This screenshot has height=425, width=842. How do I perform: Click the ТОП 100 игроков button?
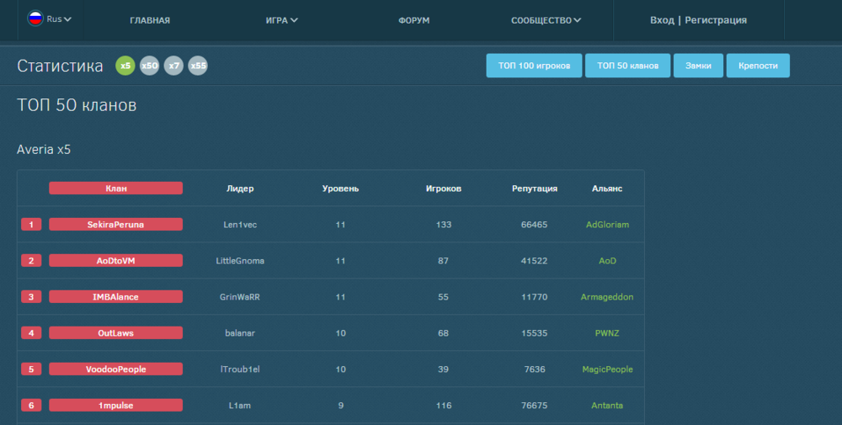tap(534, 66)
